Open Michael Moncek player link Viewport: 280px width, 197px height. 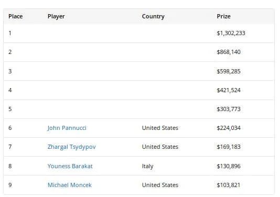pyautogui.click(x=69, y=185)
